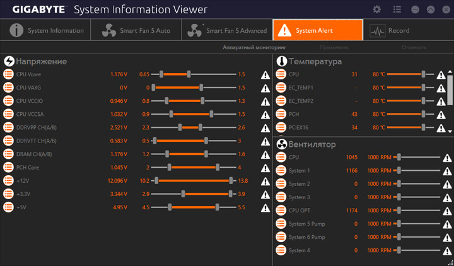
Task: Click the System 4 fan round list icon
Action: point(281,250)
